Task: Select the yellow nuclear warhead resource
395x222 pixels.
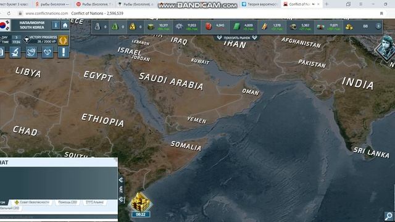Action: (x=133, y=27)
